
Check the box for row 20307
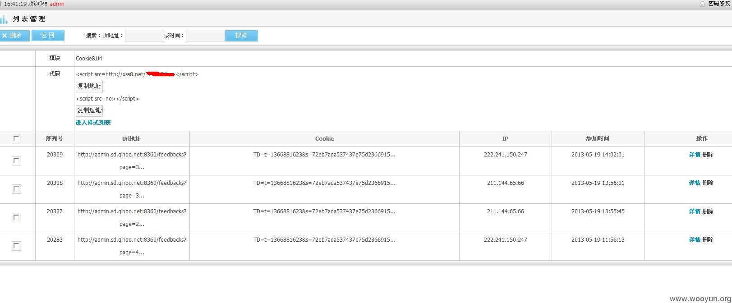[x=17, y=218]
